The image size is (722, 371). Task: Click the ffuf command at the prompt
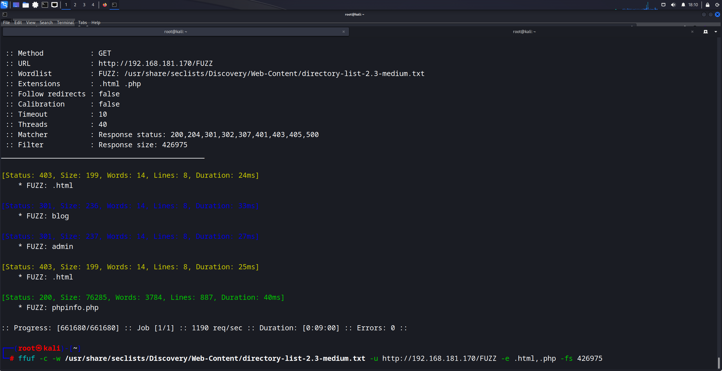tap(310, 358)
